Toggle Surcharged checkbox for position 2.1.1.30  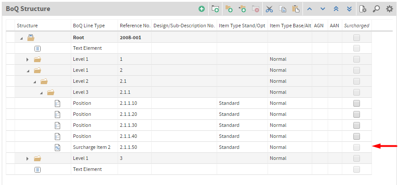tap(356, 125)
